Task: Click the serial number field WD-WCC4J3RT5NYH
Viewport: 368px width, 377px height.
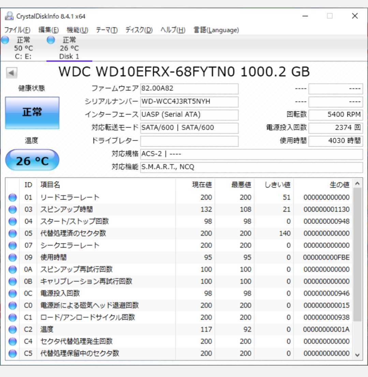Action: click(189, 102)
